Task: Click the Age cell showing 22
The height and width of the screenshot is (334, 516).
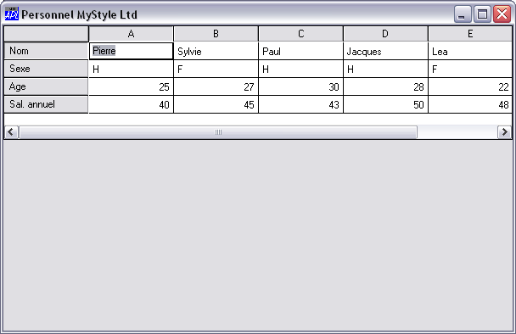Action: pyautogui.click(x=470, y=86)
